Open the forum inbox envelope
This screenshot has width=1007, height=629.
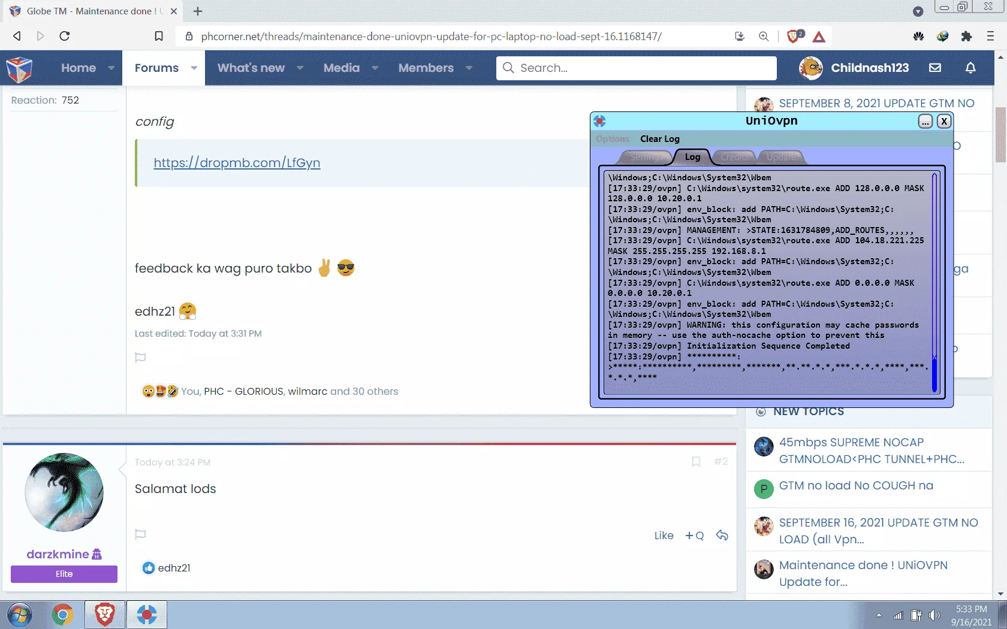tap(935, 68)
